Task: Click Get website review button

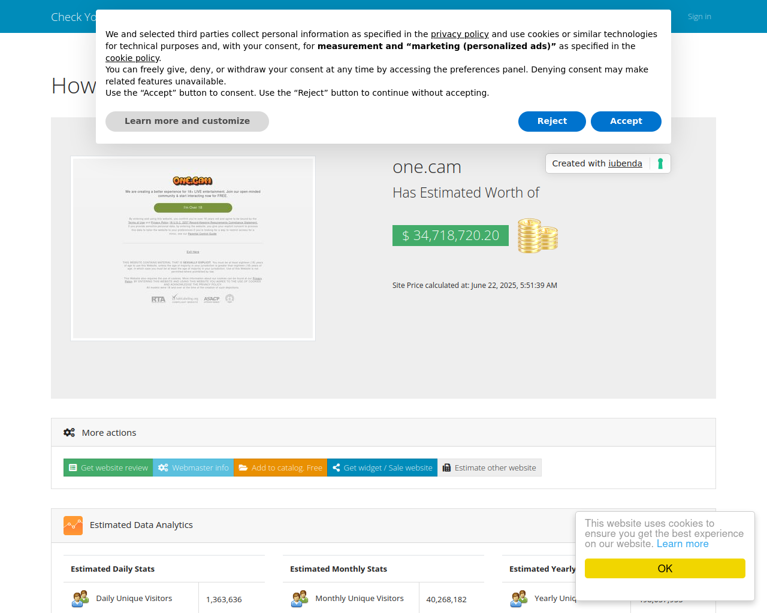Action: [x=108, y=468]
